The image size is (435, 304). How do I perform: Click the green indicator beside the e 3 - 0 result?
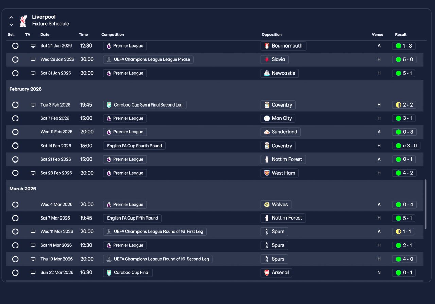point(398,146)
